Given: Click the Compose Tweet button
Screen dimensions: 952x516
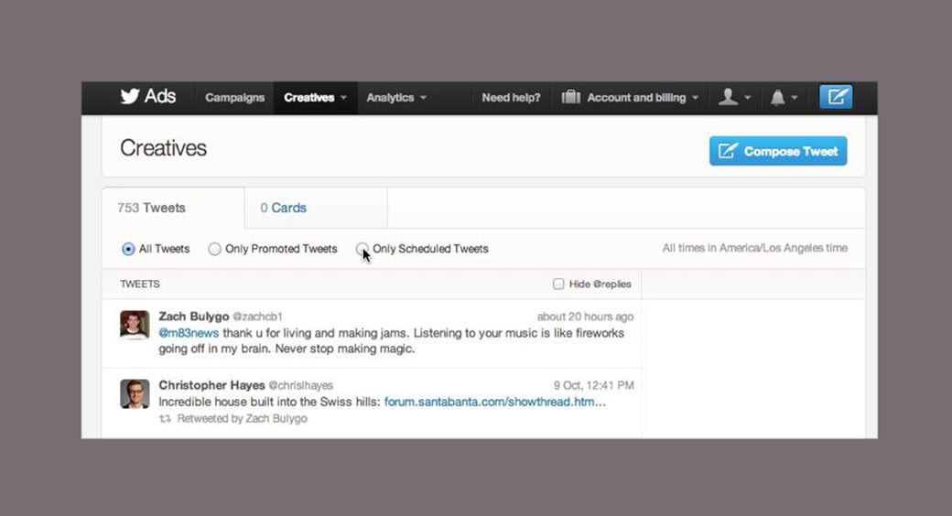Looking at the screenshot, I should coord(777,151).
